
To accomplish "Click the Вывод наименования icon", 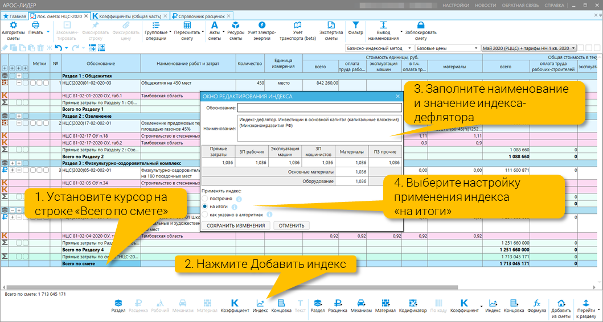I will [383, 26].
